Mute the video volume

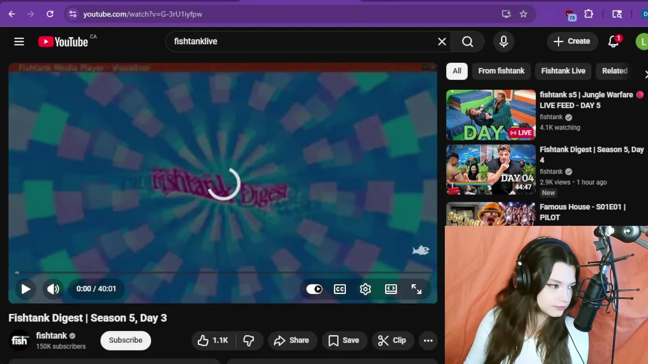pyautogui.click(x=53, y=289)
